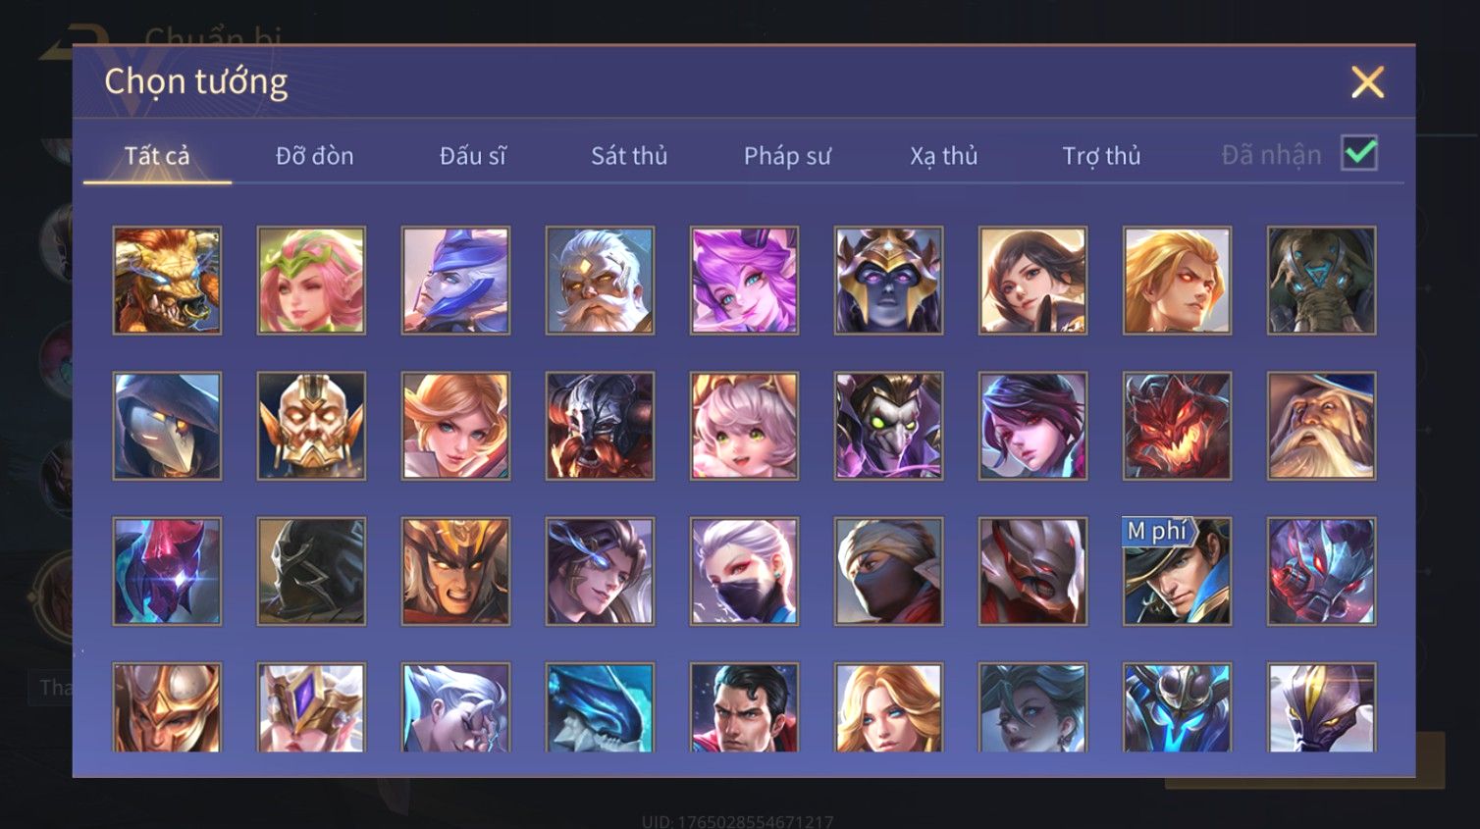
Task: Open the Đấu sĩ tab
Action: 472,155
